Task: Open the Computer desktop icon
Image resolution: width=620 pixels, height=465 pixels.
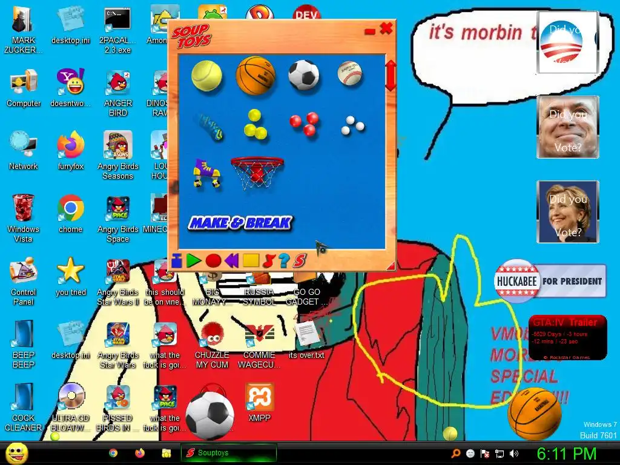Action: 24,88
